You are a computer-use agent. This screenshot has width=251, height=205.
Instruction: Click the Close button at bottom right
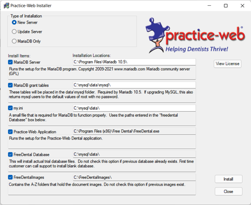[x=228, y=191]
